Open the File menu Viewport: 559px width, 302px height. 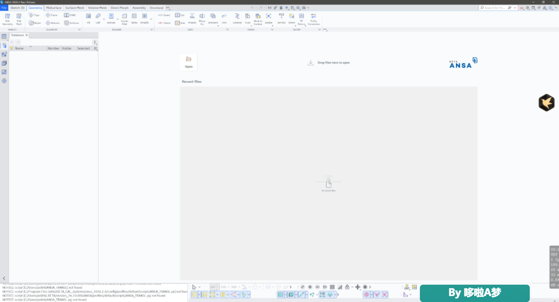coord(4,8)
